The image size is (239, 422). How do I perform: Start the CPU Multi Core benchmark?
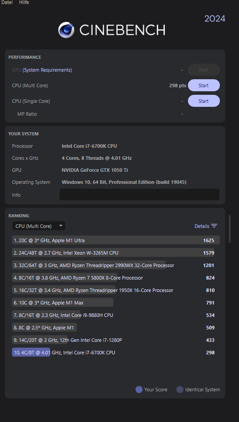coord(203,85)
